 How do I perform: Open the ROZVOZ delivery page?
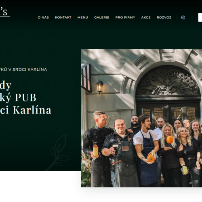pos(164,17)
